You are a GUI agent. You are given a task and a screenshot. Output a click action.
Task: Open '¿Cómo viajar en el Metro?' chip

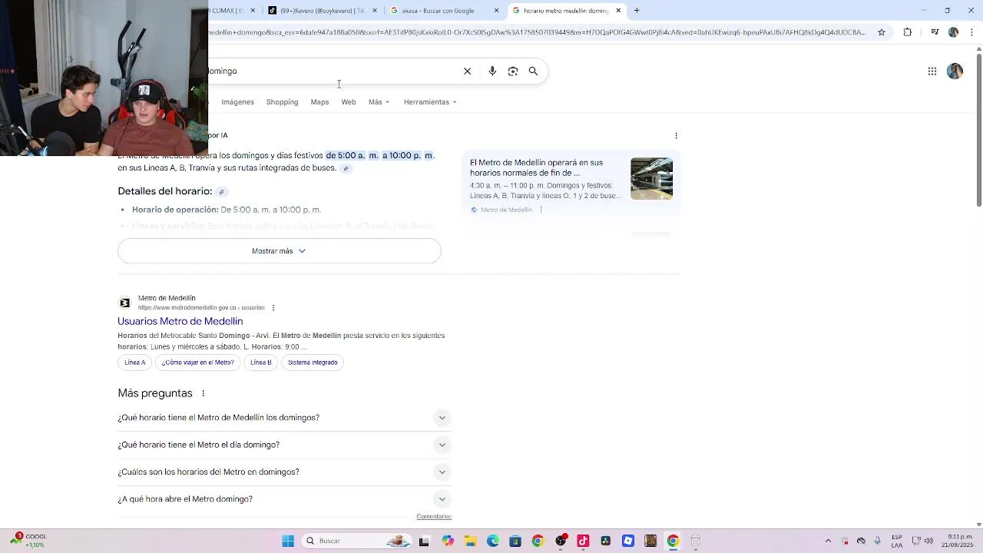pos(198,363)
